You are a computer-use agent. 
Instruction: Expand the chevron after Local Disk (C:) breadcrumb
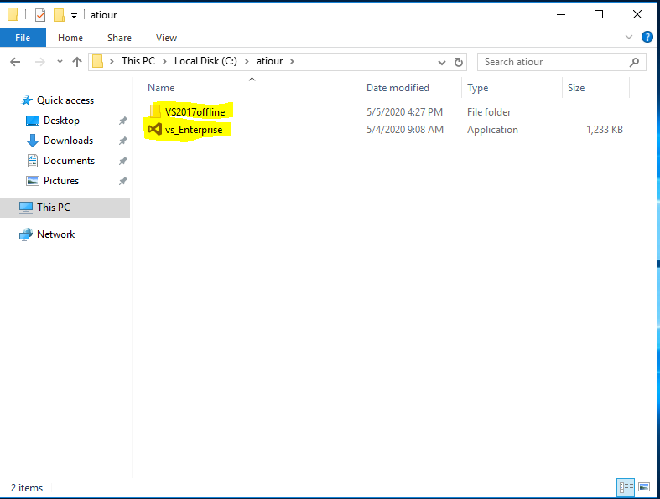click(x=247, y=62)
